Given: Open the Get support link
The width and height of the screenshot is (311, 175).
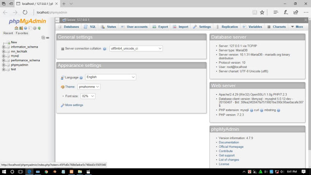Looking at the screenshot, I should point(226,156).
